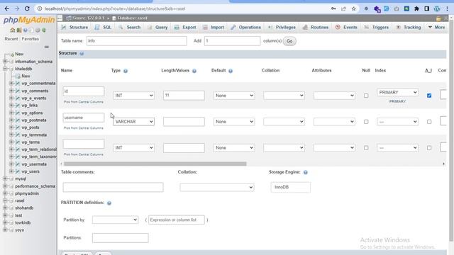Click the Table name input field
The image size is (454, 255).
tap(137, 41)
